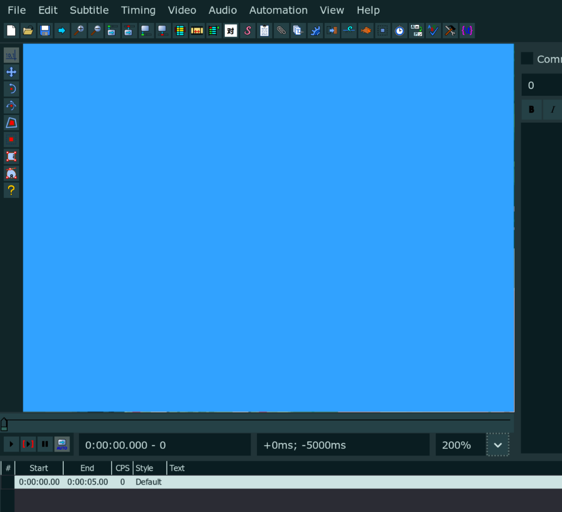
Task: Toggle the Comment checkbox
Action: pos(527,59)
